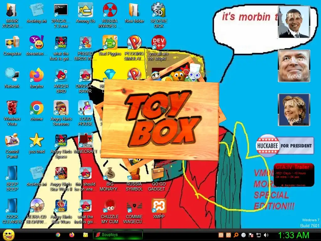Click the GTA:IV Trailer countdown gadget
The width and height of the screenshot is (321, 241).
click(294, 175)
